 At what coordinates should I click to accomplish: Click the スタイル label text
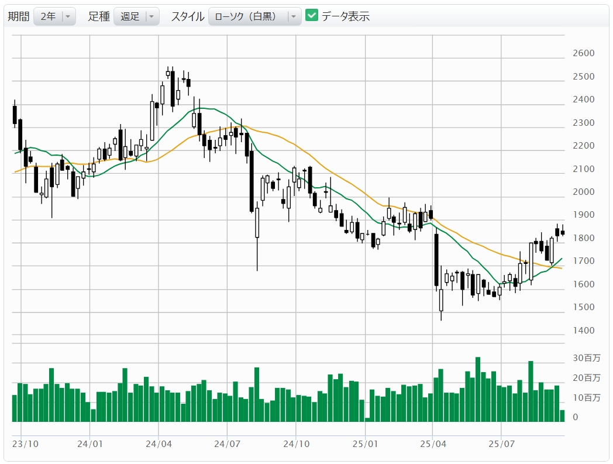187,16
